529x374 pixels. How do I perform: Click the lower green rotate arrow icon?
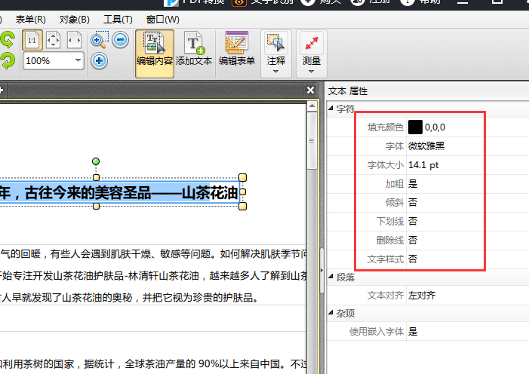(x=7, y=61)
